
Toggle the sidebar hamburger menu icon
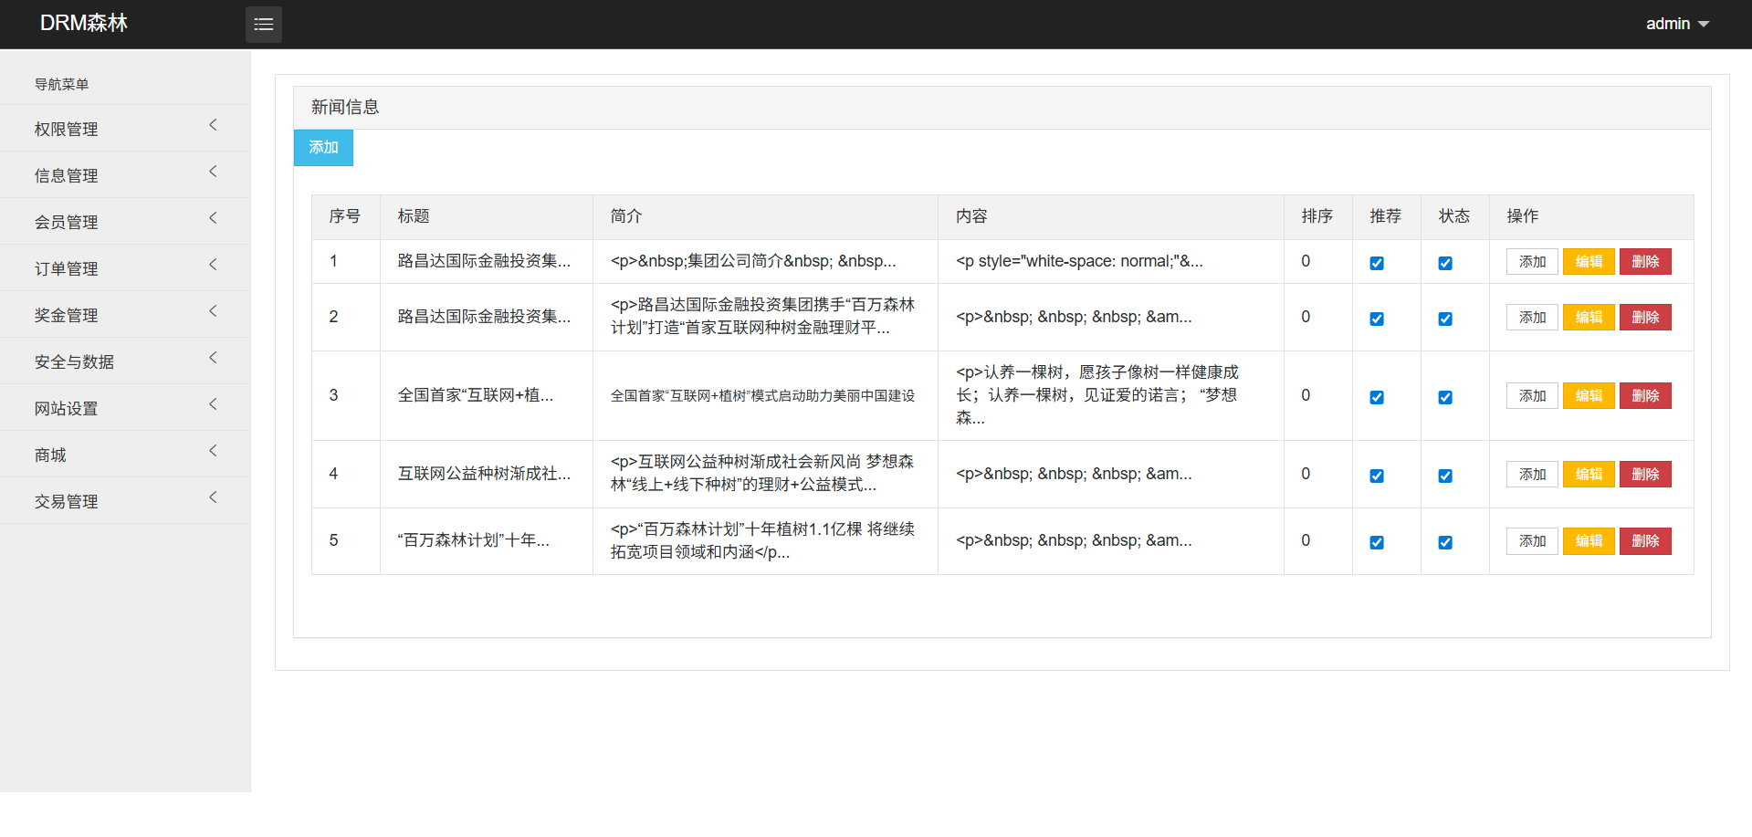263,25
